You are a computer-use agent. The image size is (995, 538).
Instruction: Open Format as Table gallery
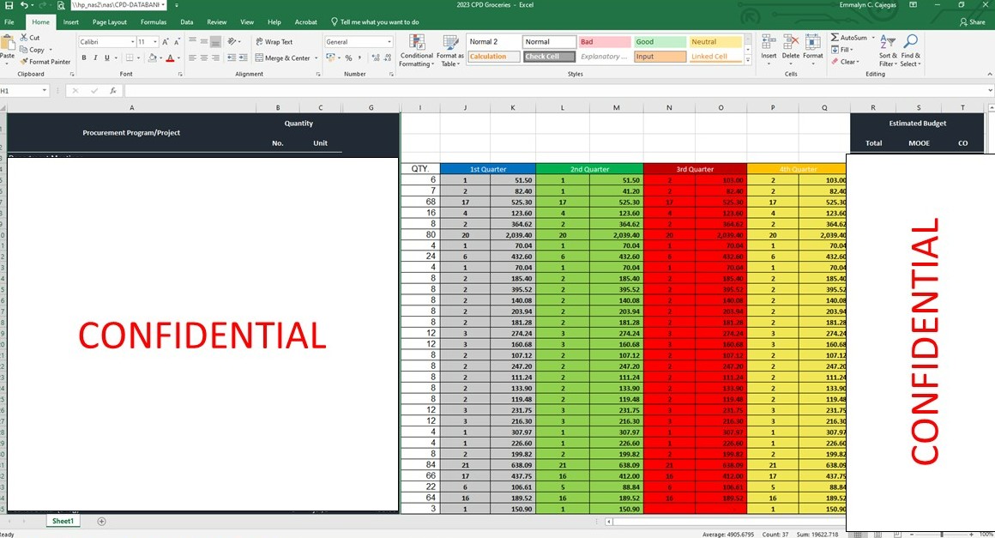[x=450, y=51]
